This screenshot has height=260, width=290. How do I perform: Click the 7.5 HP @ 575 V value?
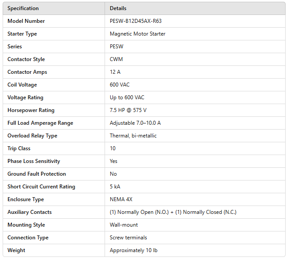tap(128, 110)
